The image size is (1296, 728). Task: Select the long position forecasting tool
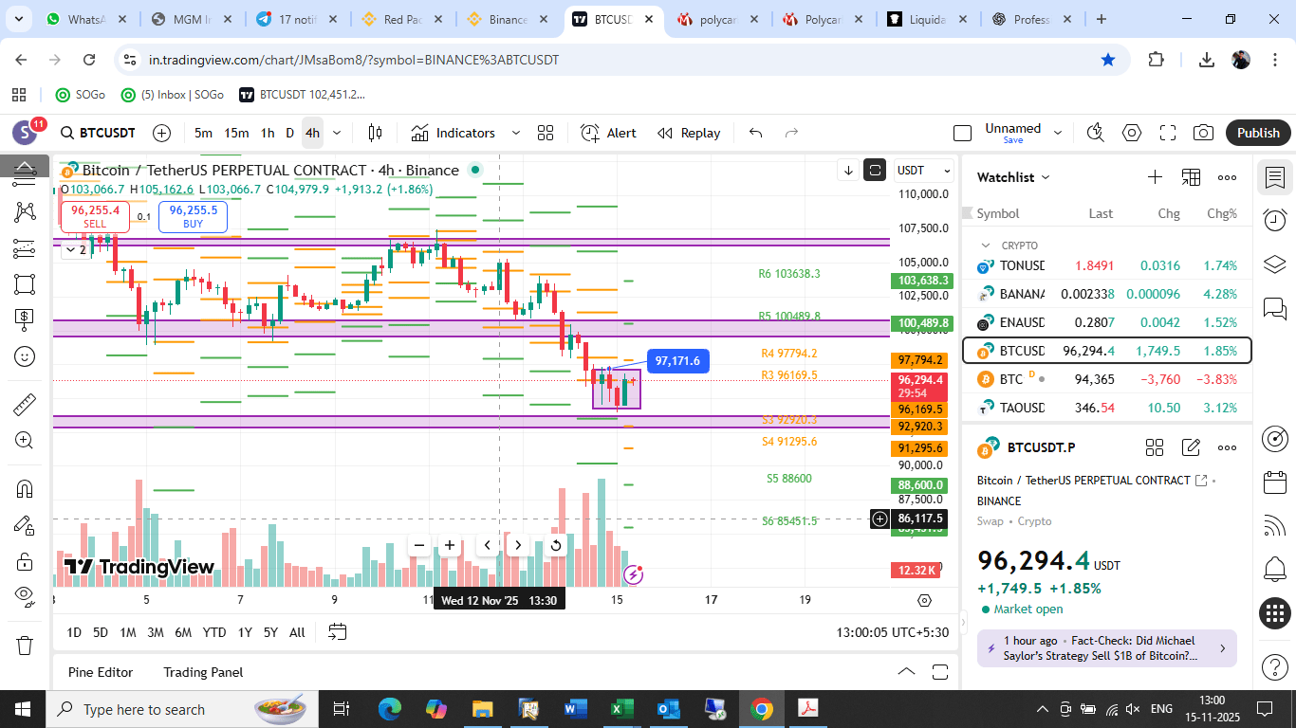pyautogui.click(x=25, y=318)
